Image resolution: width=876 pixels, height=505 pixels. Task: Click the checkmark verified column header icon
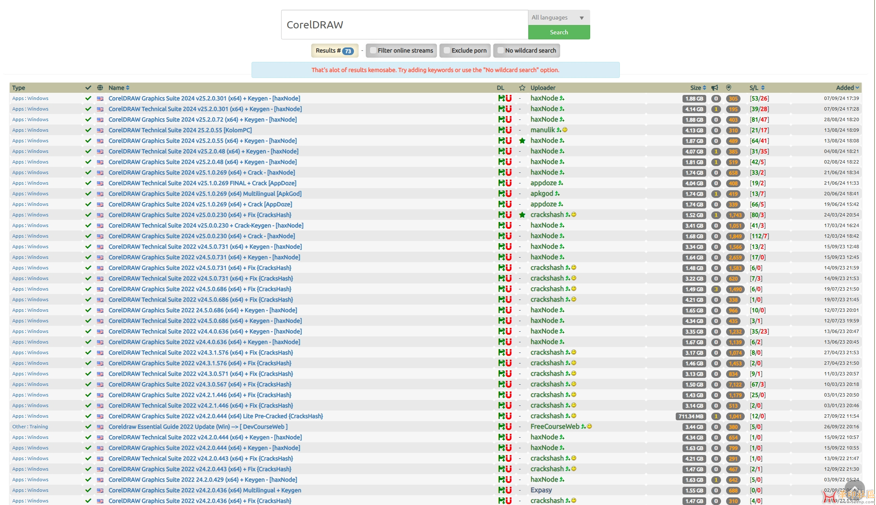click(x=88, y=88)
